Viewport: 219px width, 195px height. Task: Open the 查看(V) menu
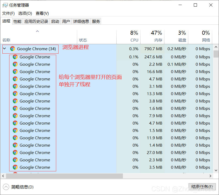pos(42,13)
